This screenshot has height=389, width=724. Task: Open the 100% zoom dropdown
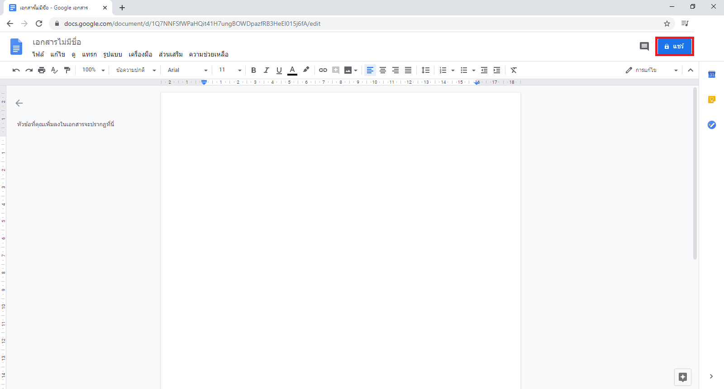coord(93,70)
